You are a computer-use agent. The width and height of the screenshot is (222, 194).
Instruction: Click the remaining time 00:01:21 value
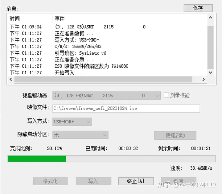(x=201, y=148)
